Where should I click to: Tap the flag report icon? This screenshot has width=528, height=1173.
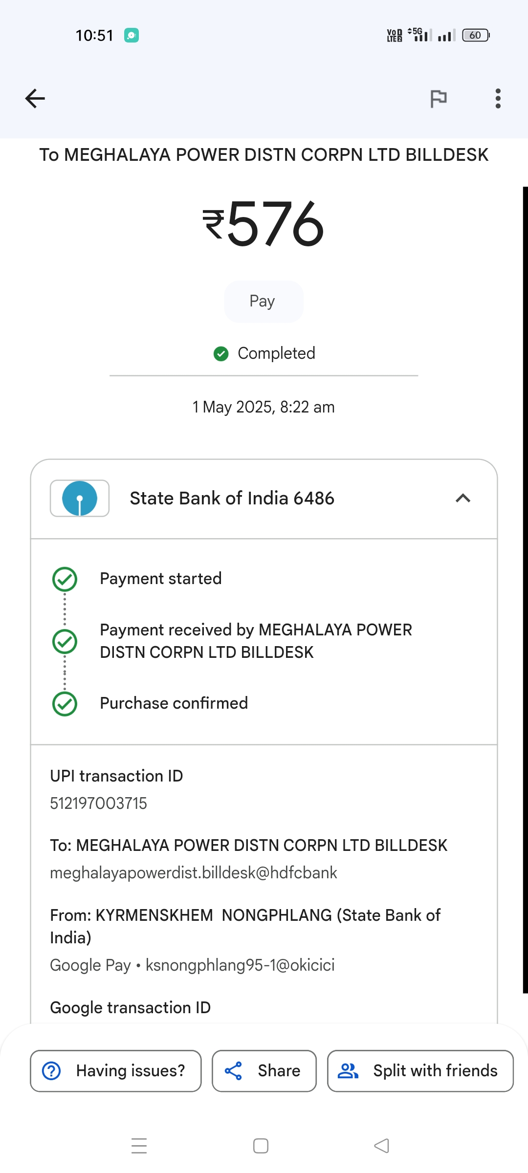tap(438, 99)
